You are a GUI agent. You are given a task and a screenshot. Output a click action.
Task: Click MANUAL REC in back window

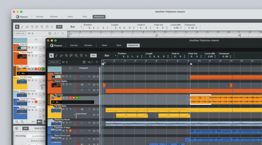click(20, 33)
